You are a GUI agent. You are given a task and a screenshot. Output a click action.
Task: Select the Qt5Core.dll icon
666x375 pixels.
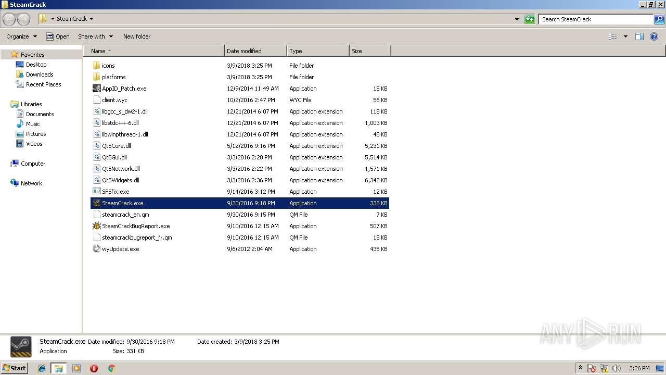(x=96, y=146)
